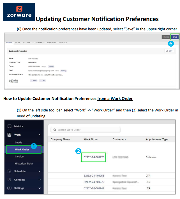The image size is (180, 199).
Task: Toggle the Text notification preference
Action: point(42,81)
